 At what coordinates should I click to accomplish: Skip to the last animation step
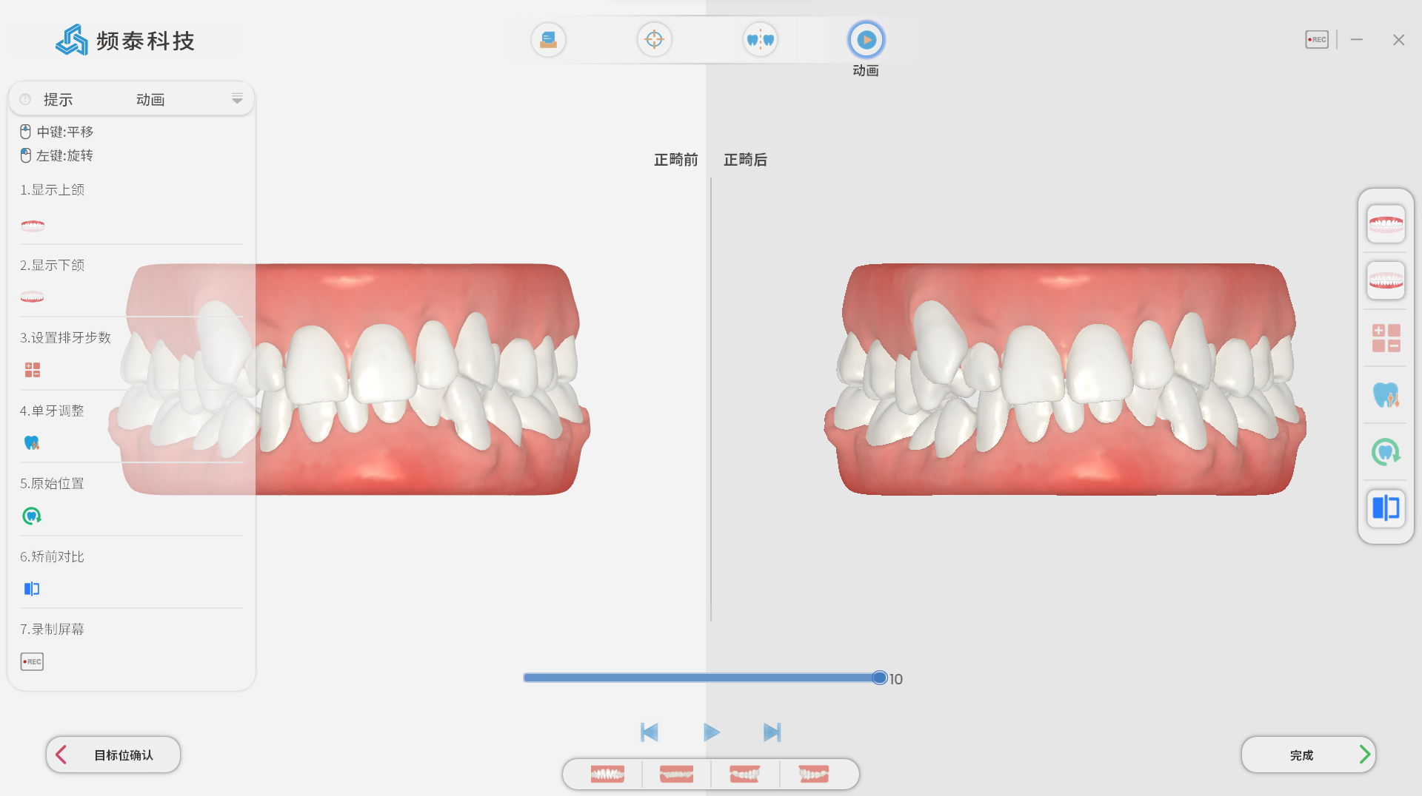click(772, 732)
